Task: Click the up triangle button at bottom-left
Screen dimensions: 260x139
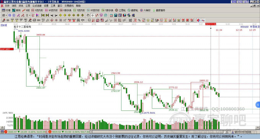Action: pyautogui.click(x=2, y=127)
